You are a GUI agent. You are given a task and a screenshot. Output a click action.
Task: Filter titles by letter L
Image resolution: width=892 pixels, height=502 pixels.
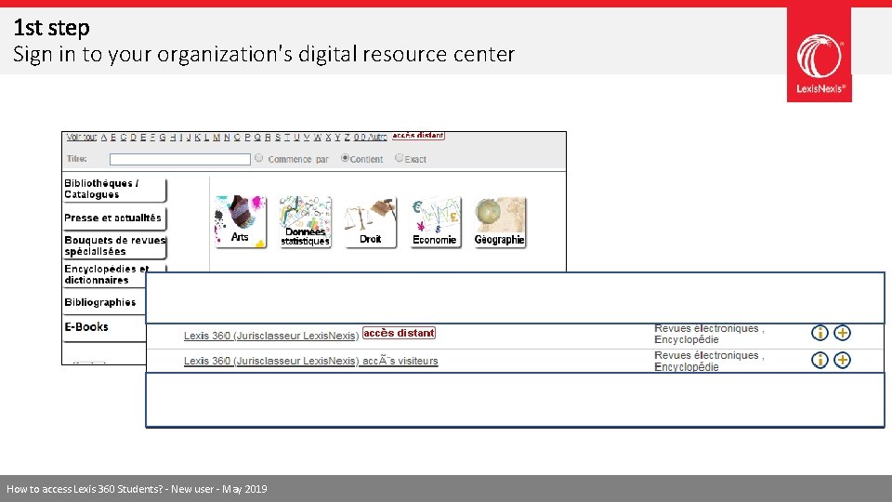pyautogui.click(x=206, y=138)
